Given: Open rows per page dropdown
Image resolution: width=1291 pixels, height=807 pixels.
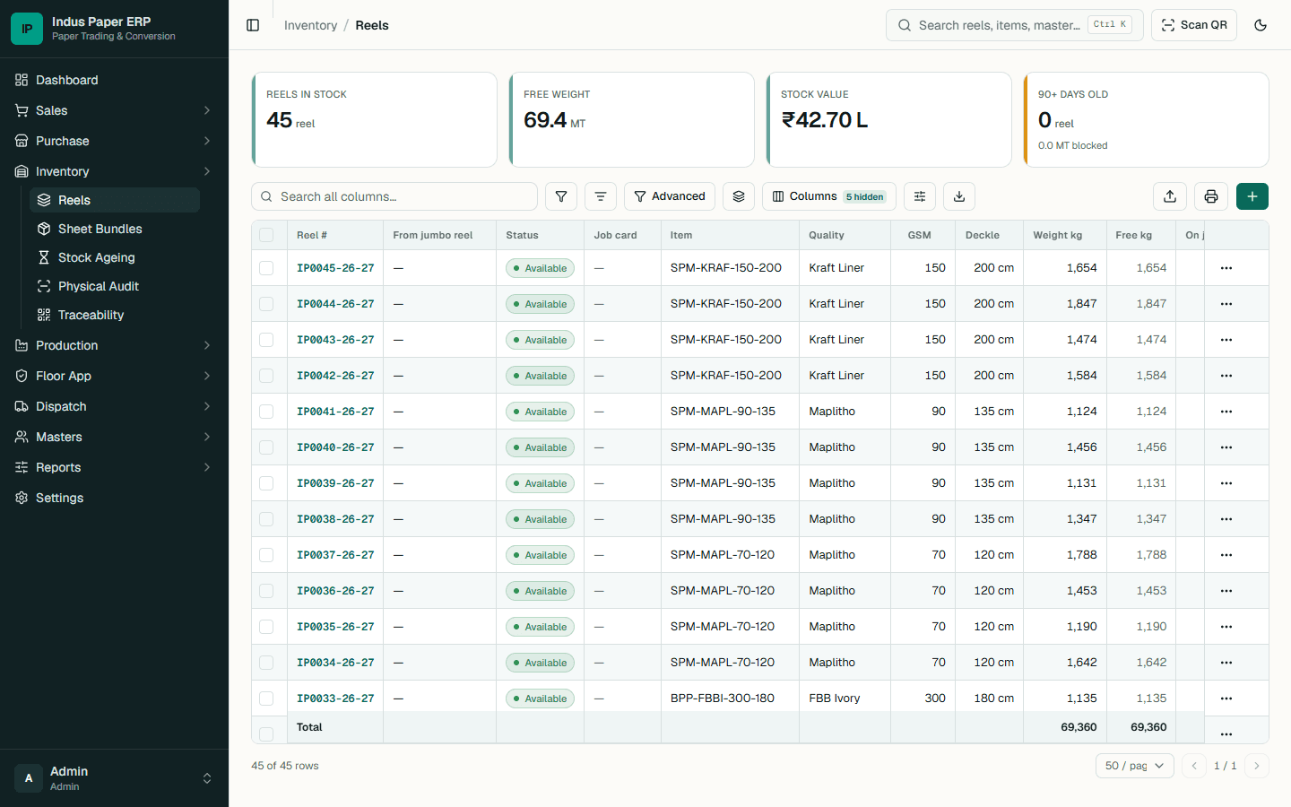Looking at the screenshot, I should click(1134, 766).
